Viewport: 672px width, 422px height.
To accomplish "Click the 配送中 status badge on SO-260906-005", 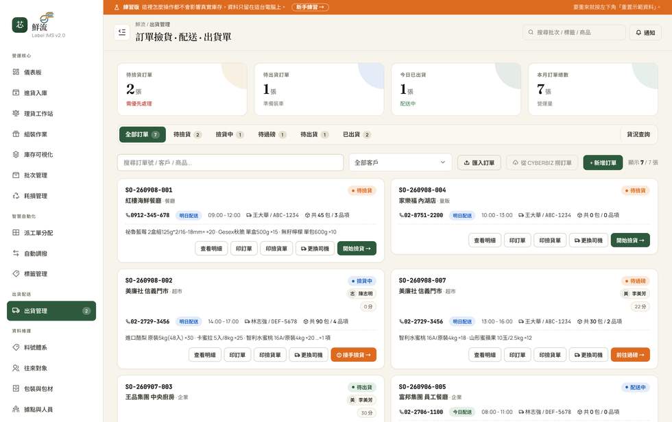I will [x=636, y=387].
